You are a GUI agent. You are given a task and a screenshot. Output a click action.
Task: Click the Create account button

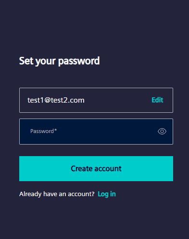point(96,169)
